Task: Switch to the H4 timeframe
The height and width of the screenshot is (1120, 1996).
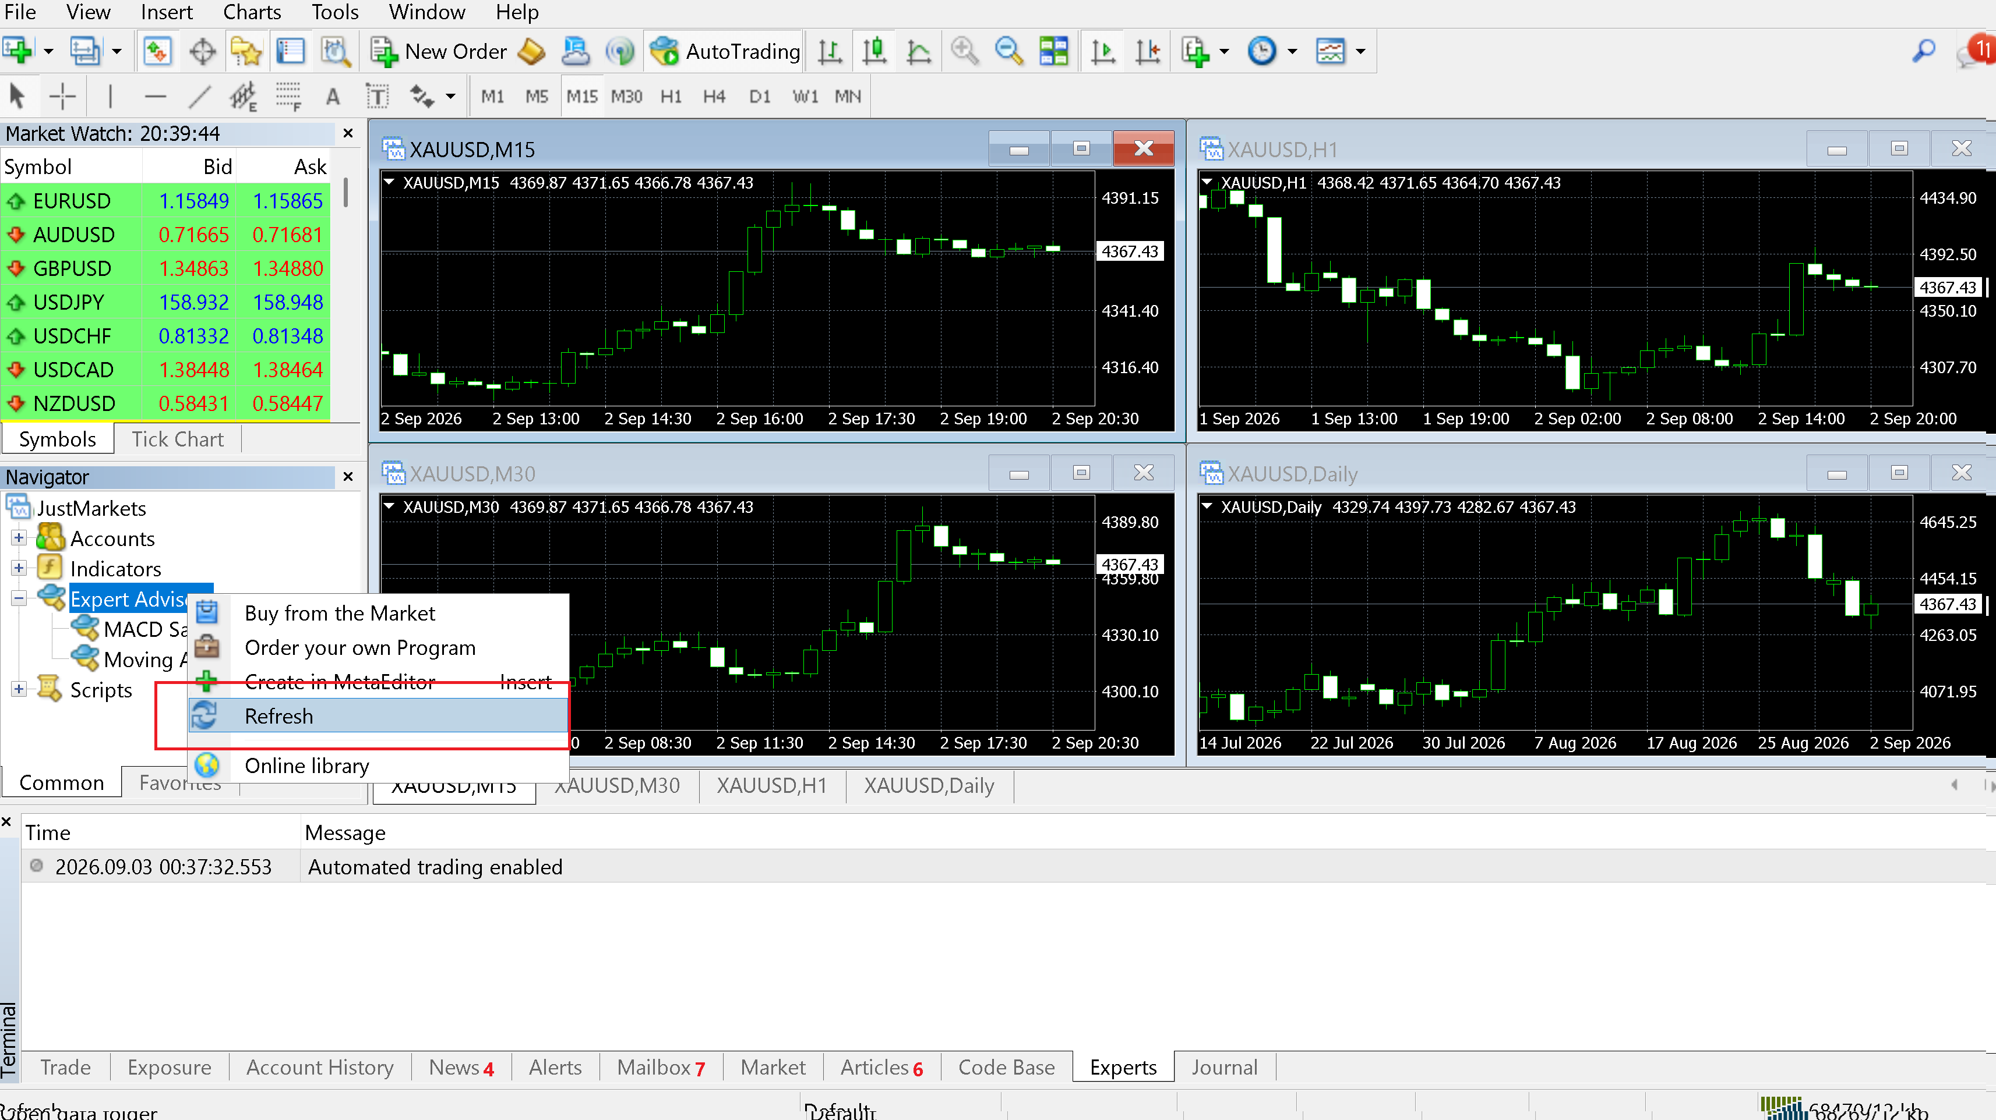Action: (714, 96)
